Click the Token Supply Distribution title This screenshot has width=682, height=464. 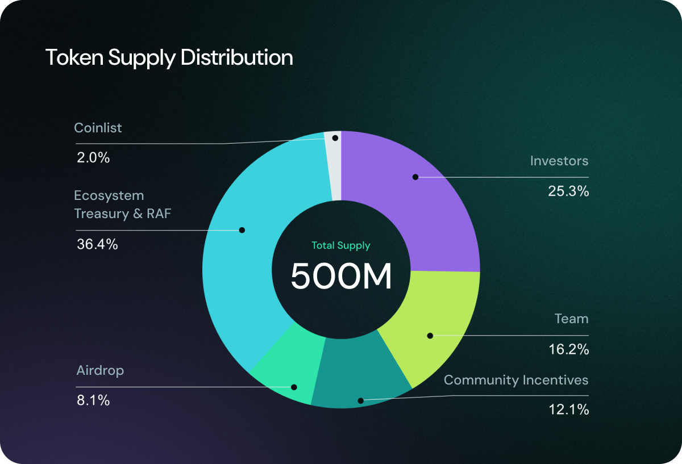[x=170, y=57]
